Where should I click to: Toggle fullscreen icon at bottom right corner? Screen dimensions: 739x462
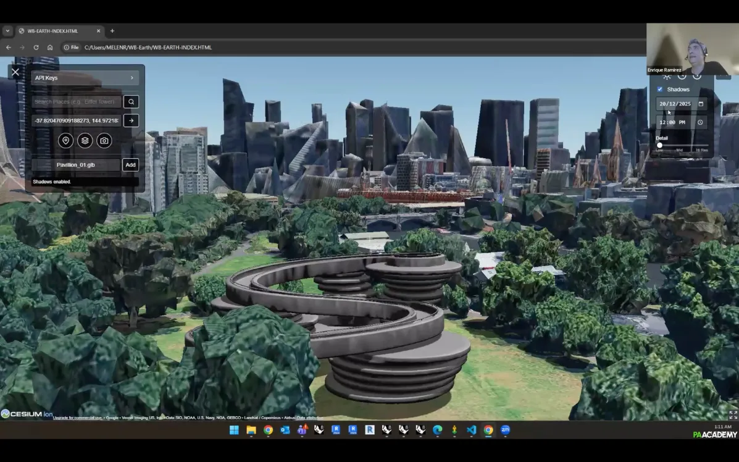point(733,415)
